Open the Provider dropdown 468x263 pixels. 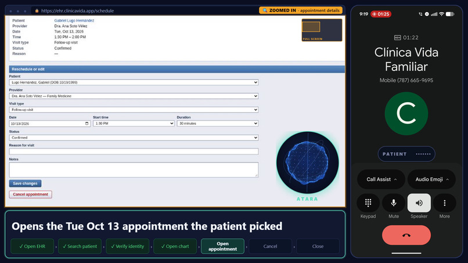point(134,96)
